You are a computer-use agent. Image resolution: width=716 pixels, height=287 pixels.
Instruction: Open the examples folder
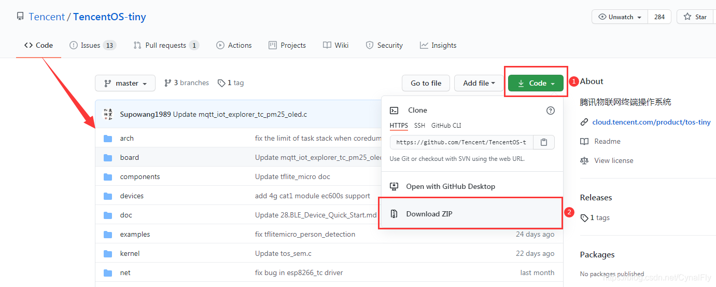point(135,234)
